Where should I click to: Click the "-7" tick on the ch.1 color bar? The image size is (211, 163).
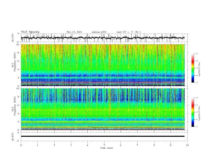pyautogui.click(x=196, y=83)
